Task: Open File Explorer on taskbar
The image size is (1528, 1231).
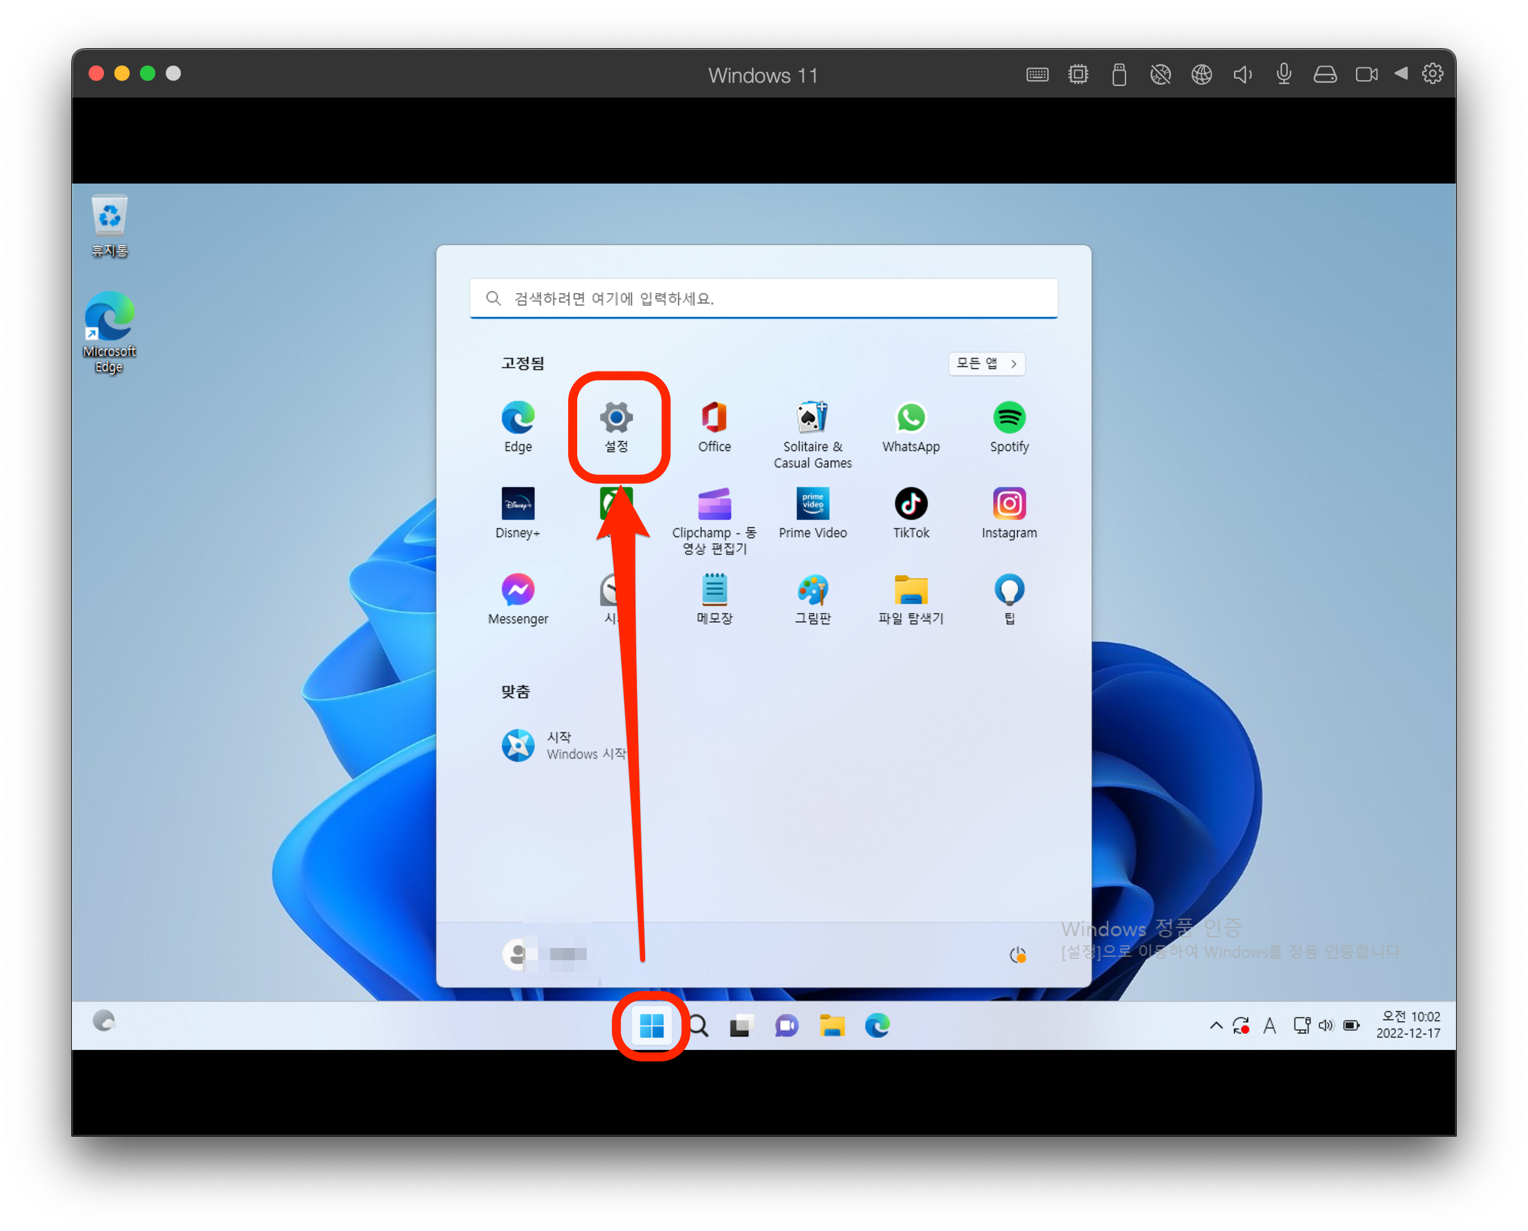Action: pyautogui.click(x=832, y=1026)
